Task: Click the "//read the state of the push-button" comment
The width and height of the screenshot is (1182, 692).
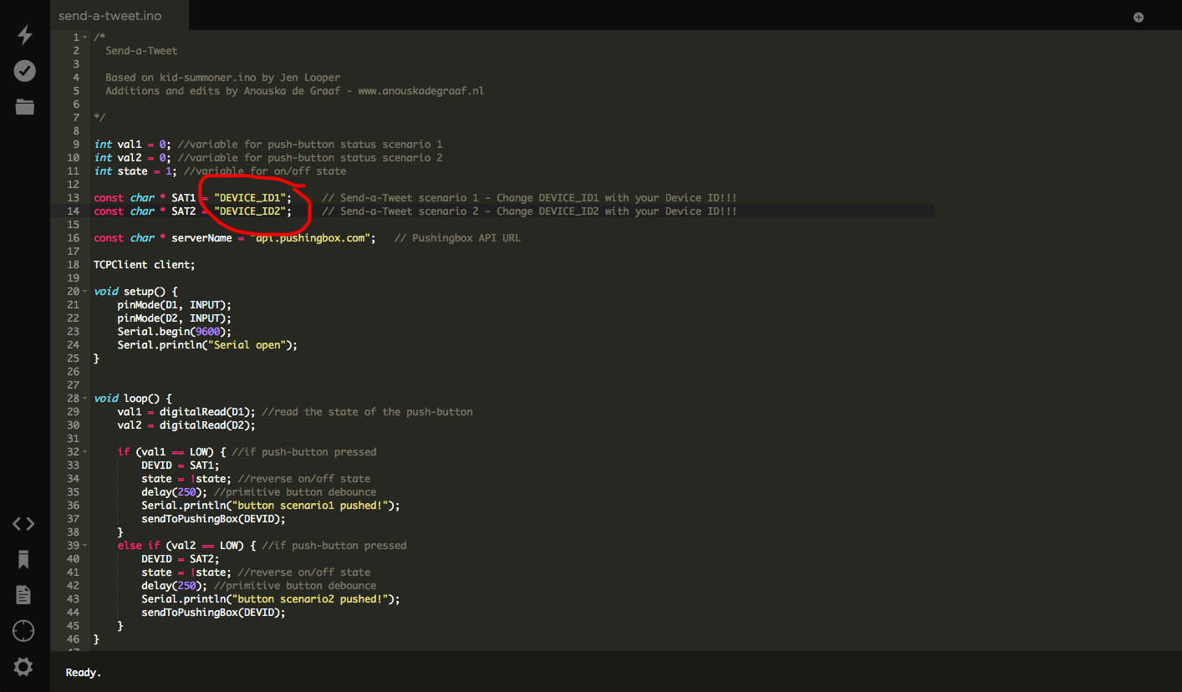Action: (368, 412)
